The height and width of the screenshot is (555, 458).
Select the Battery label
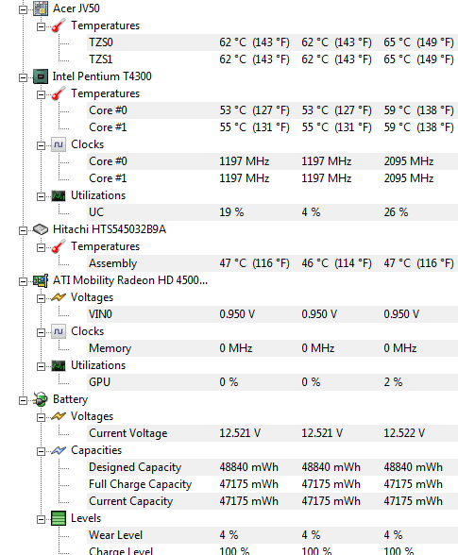70,399
